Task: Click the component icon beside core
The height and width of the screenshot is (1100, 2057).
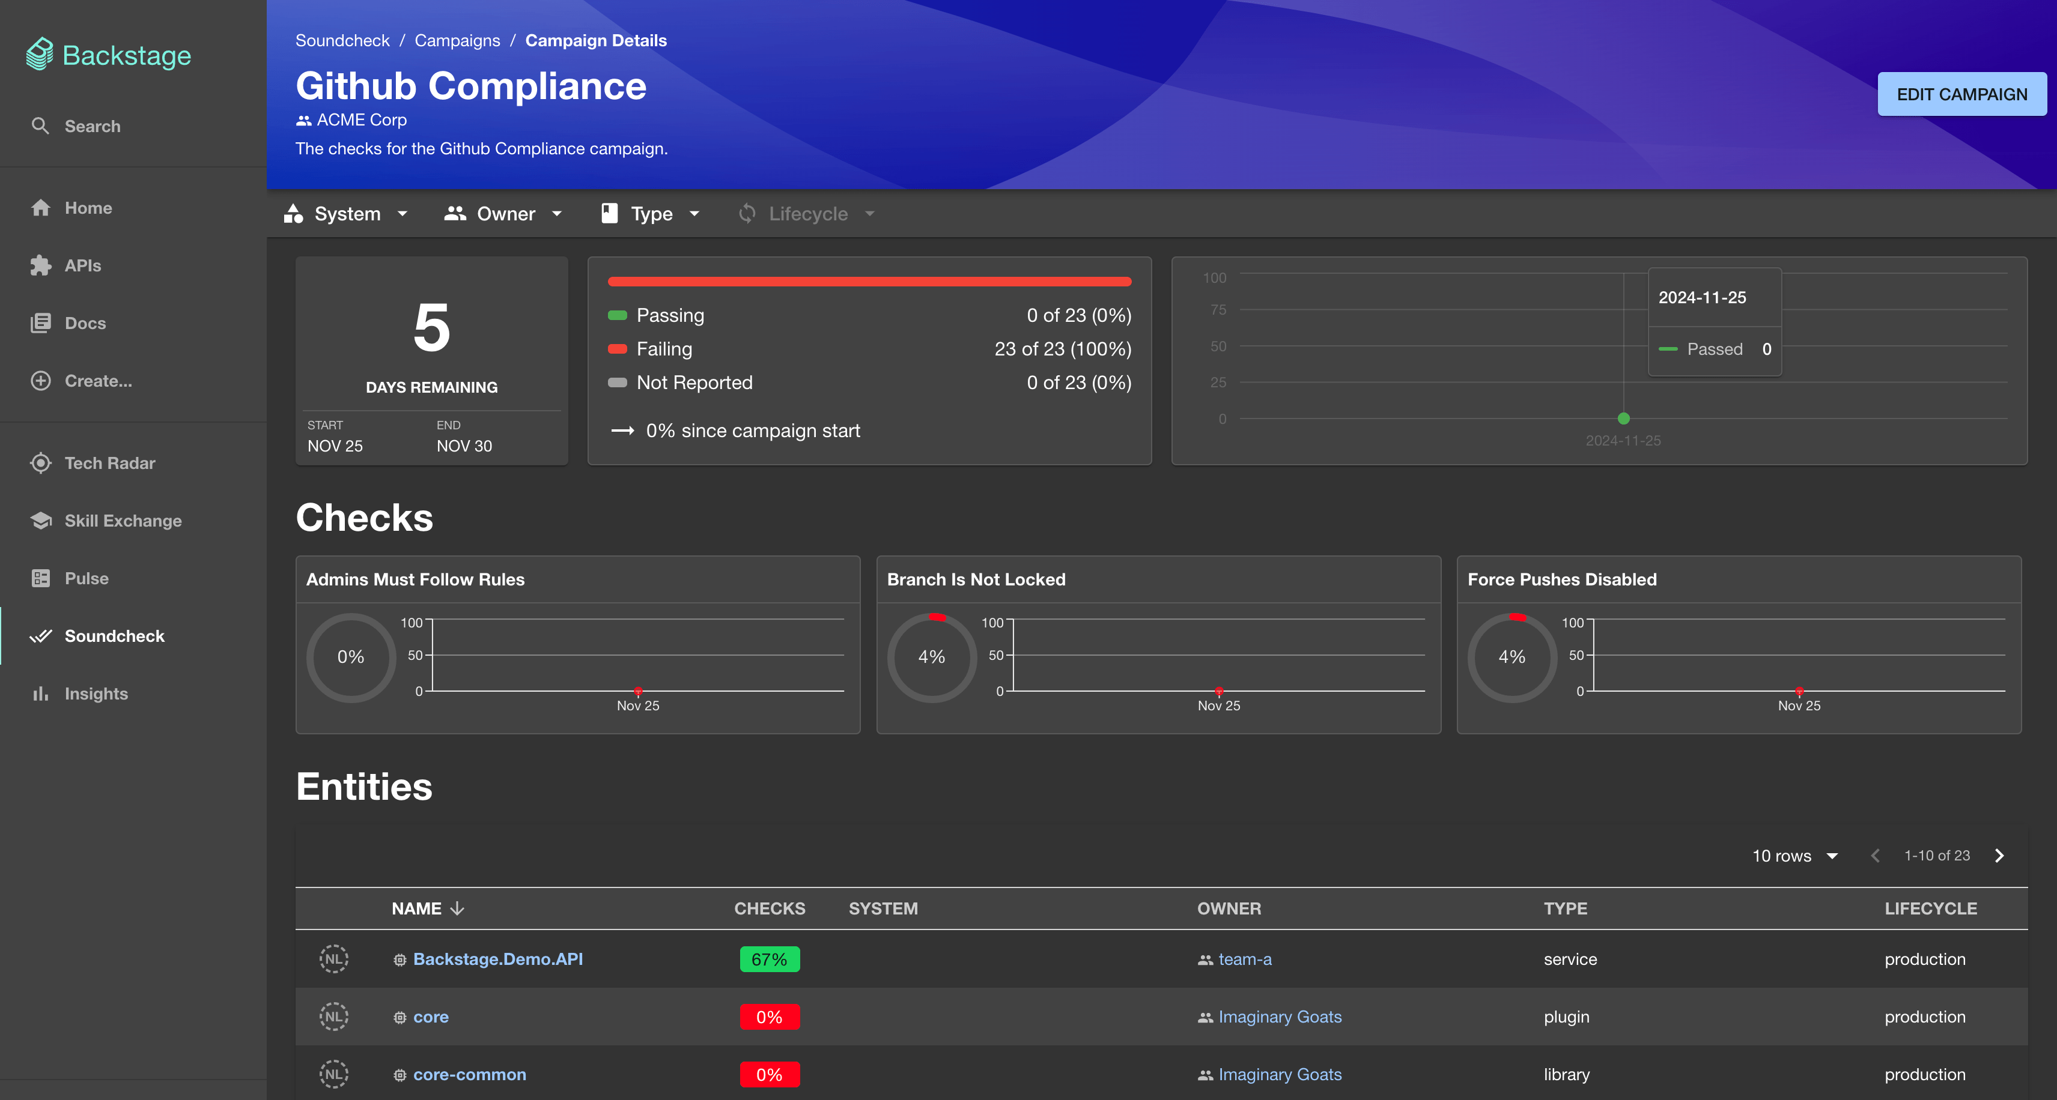Action: (400, 1017)
